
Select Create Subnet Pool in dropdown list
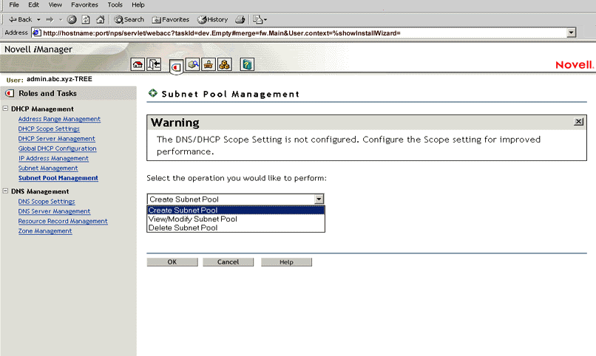point(236,210)
